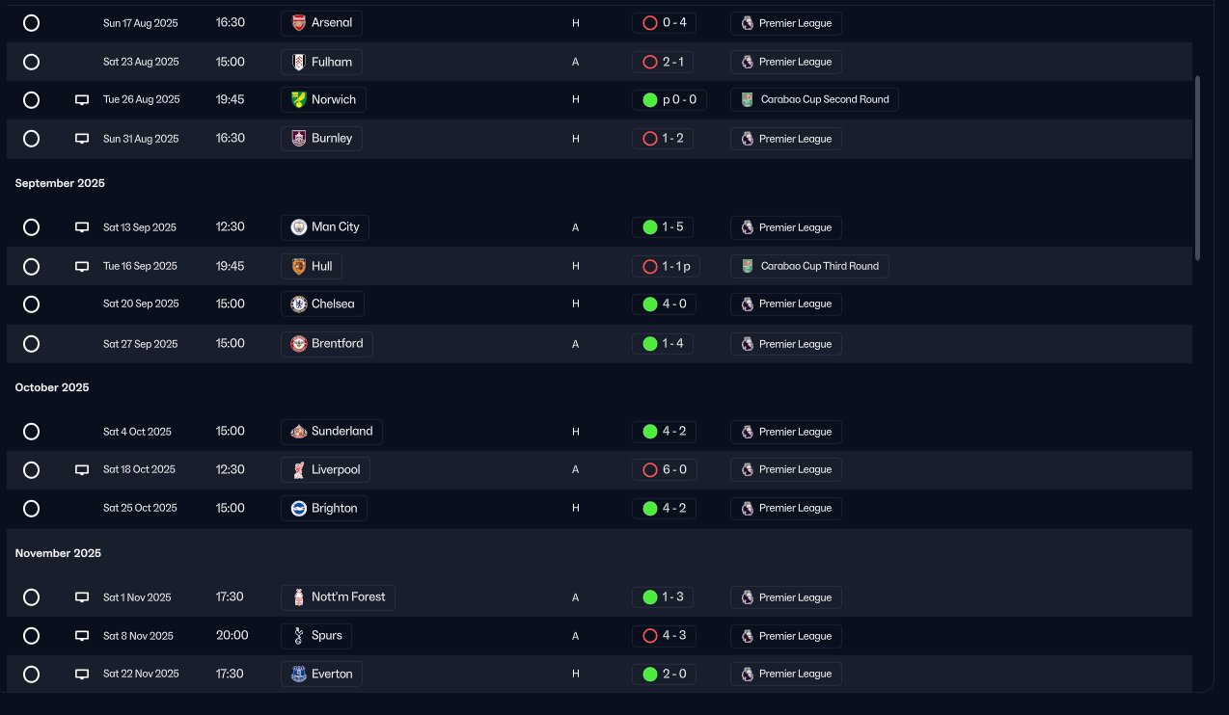Select the radio circle for the Fulham fixture
The height and width of the screenshot is (715, 1229).
[x=31, y=62]
